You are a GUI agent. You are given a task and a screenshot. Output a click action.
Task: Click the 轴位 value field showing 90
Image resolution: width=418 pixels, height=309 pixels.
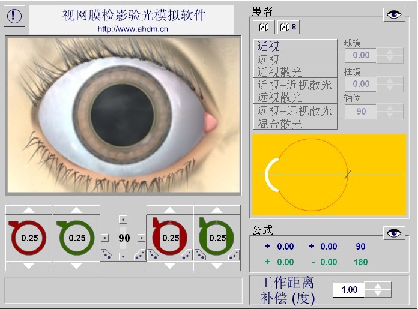[x=361, y=112]
